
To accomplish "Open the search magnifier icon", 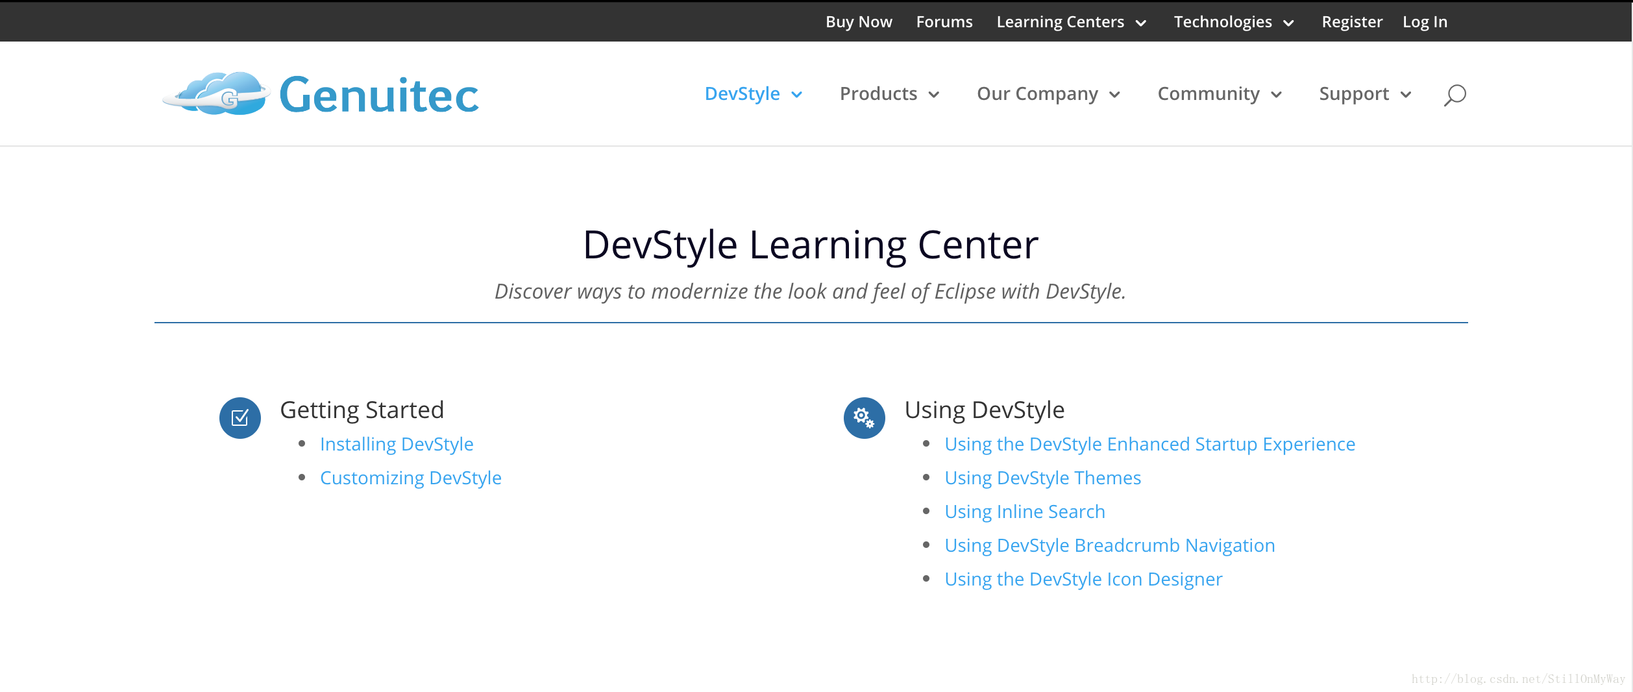I will [1455, 95].
